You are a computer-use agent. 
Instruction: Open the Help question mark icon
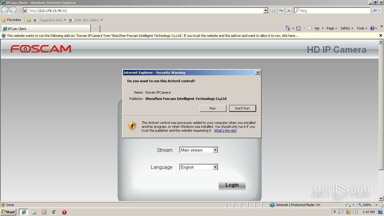372,28
